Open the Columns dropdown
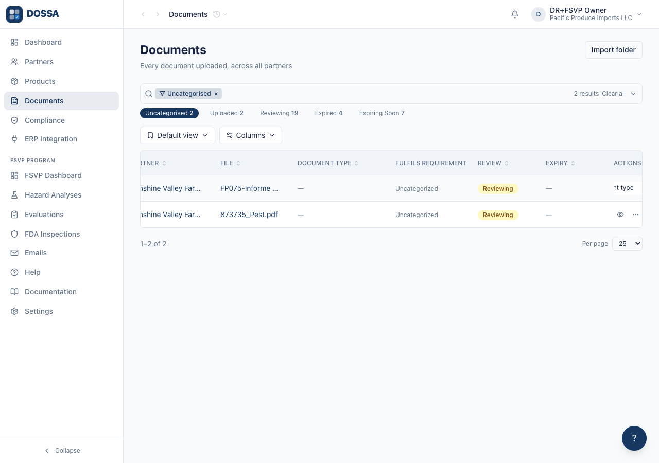This screenshot has width=659, height=463. (x=251, y=135)
